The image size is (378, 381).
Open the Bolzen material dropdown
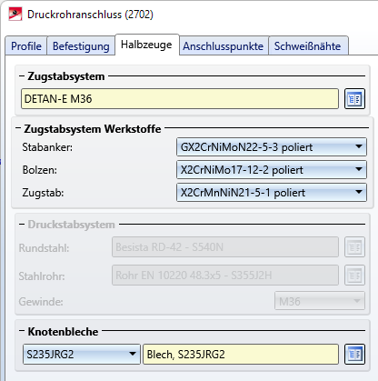[x=272, y=170]
